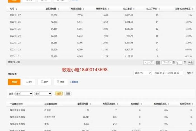Image resolution: width=196 pixels, height=131 pixels.
Task: Switch category report to APP tab
Action: point(45,82)
